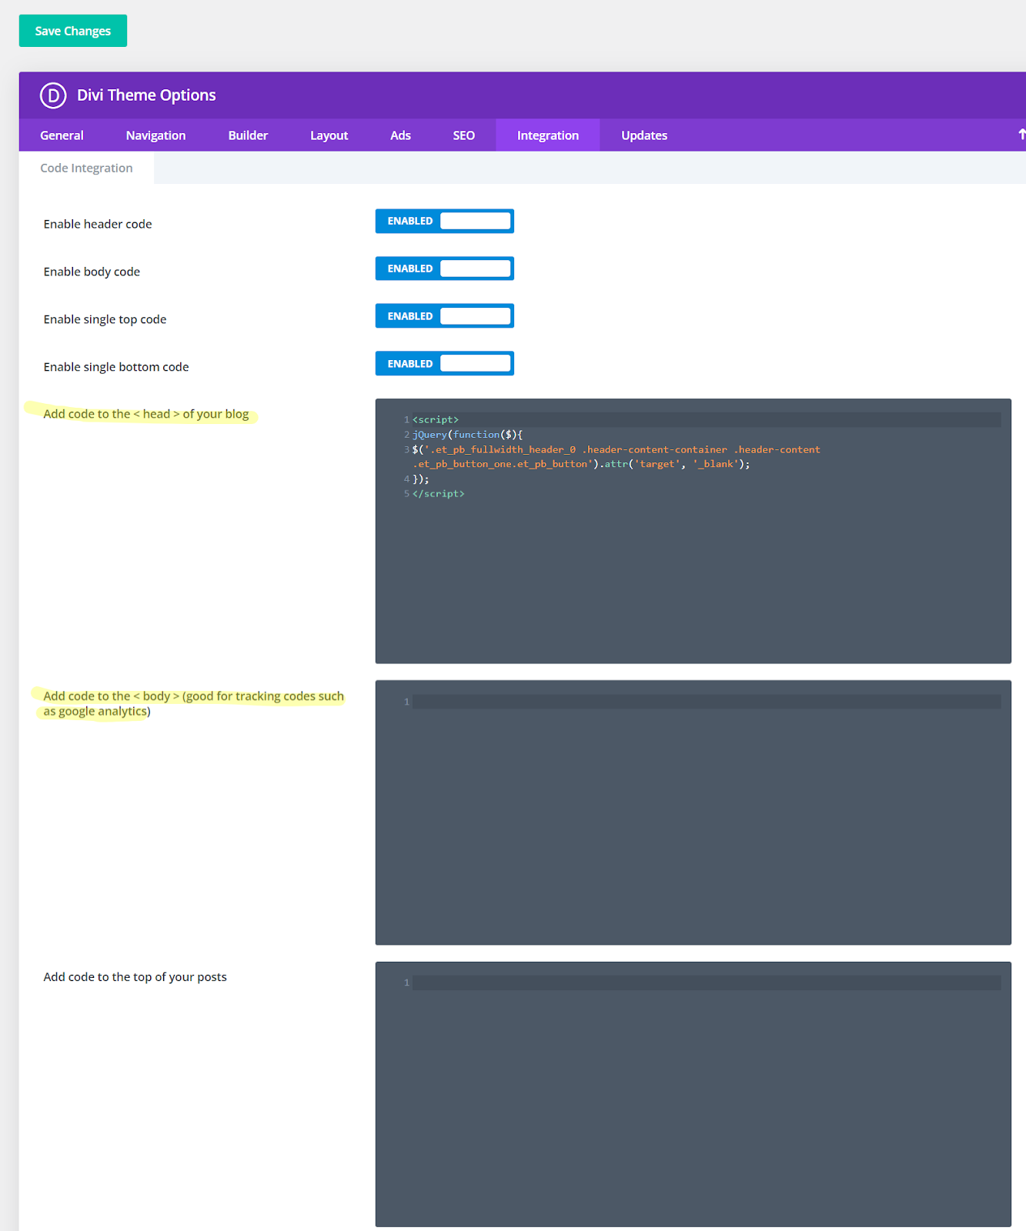This screenshot has width=1026, height=1231.
Task: Disable the Enable header code toggle
Action: click(444, 221)
